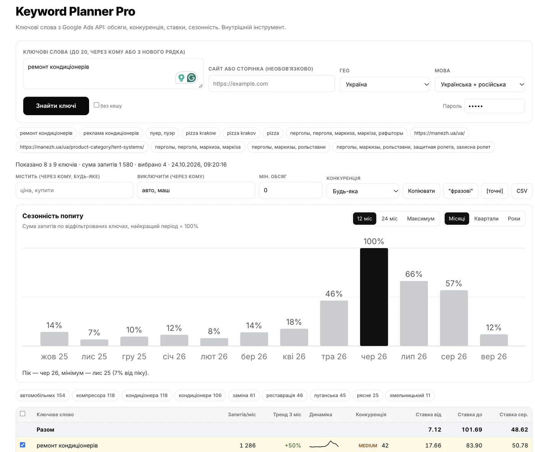Screen dimensions: 535x452
Task: Click the sparkline for ремонт кондиціонерів row
Action: [324, 445]
